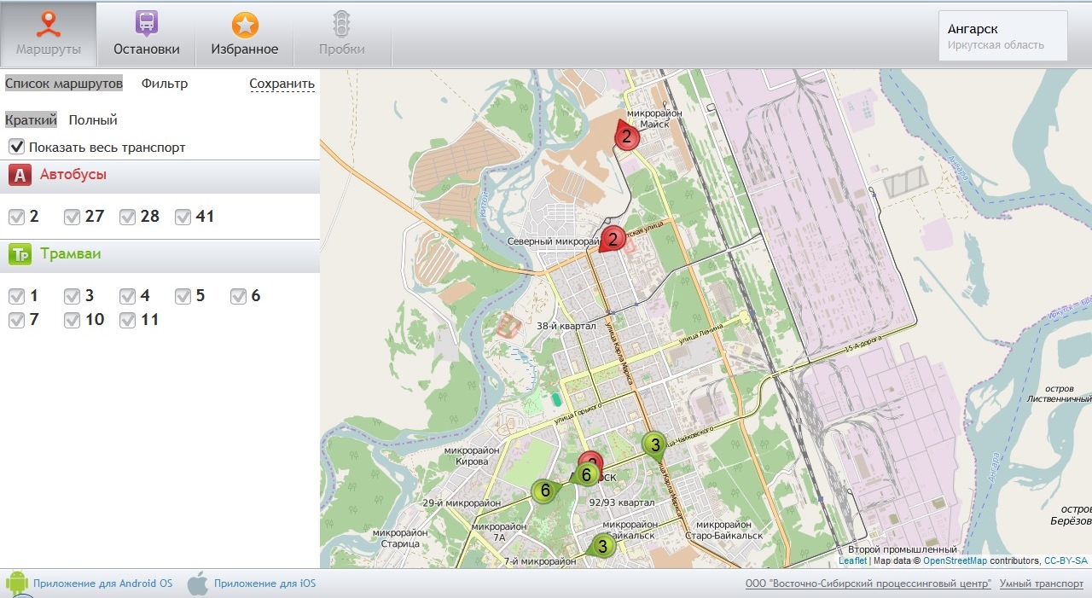Uncheck Показать весь транспорт checkbox
Viewport: 1092px width, 598px height.
[x=16, y=147]
